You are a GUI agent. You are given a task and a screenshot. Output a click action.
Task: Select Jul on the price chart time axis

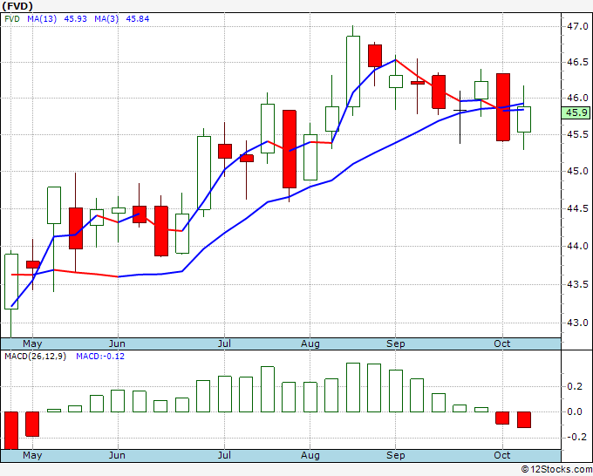pyautogui.click(x=224, y=344)
